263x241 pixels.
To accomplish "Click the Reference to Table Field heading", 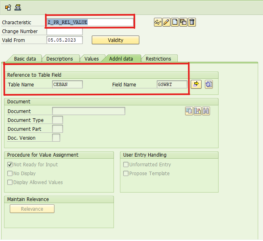I will click(34, 75).
